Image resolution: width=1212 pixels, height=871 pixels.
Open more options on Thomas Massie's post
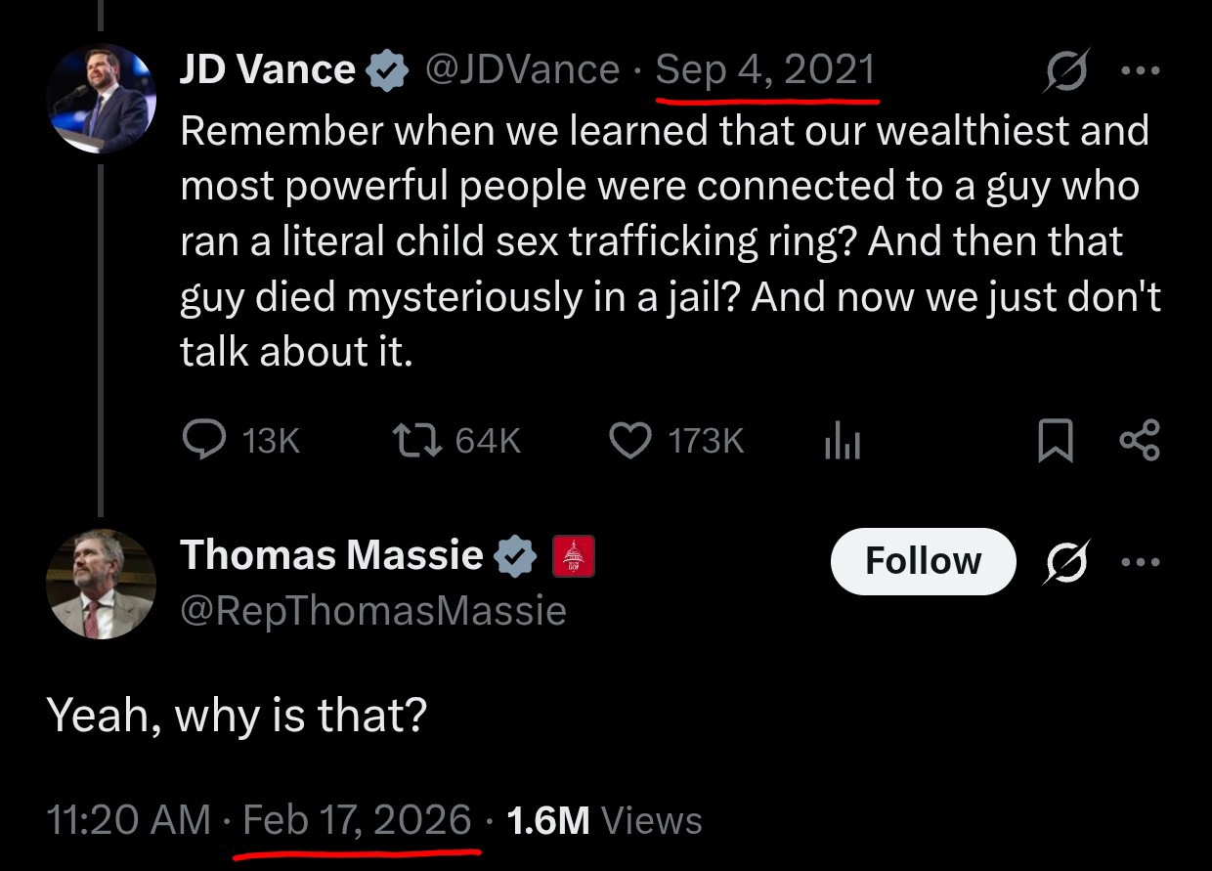click(1141, 562)
